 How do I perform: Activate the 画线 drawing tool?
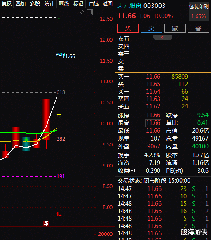(x=64, y=4)
